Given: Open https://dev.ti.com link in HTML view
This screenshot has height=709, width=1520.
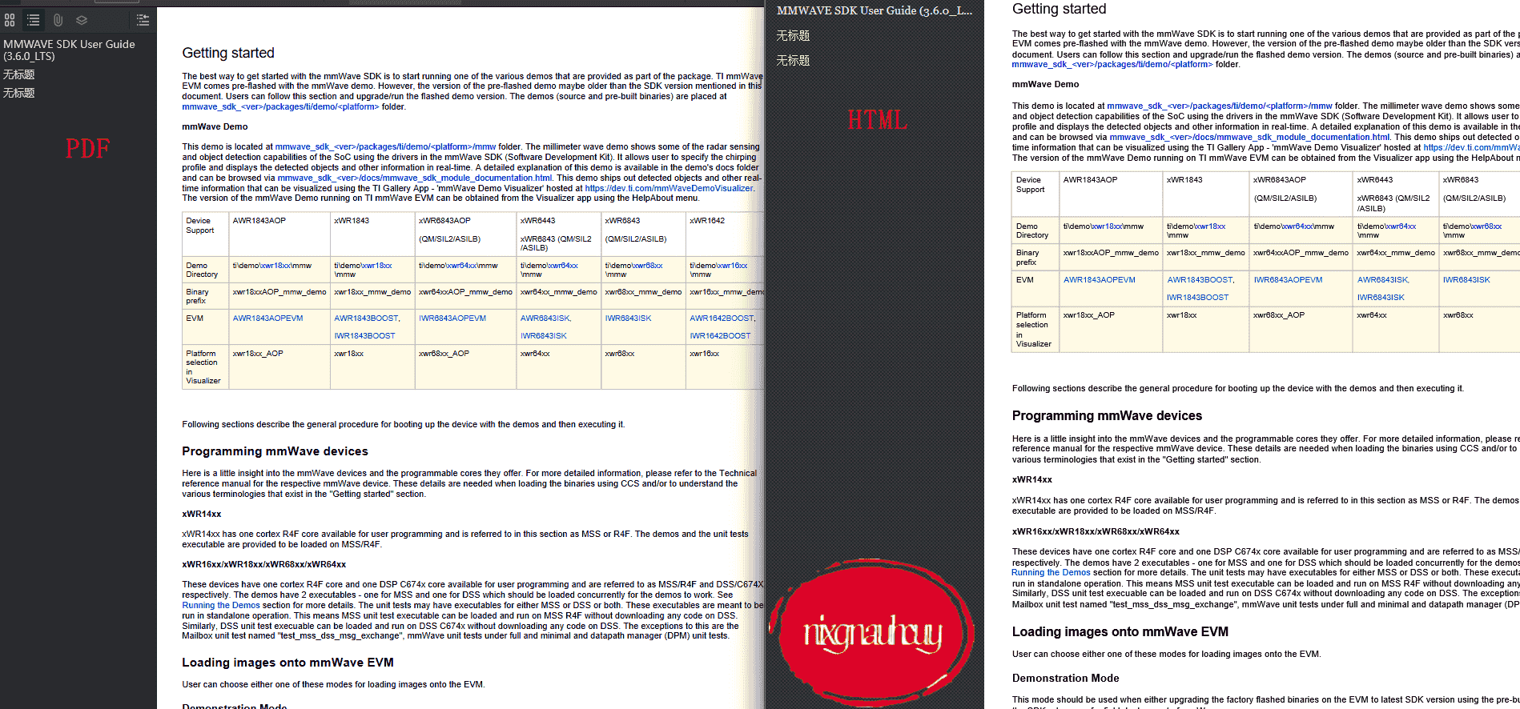Looking at the screenshot, I should (x=1471, y=147).
